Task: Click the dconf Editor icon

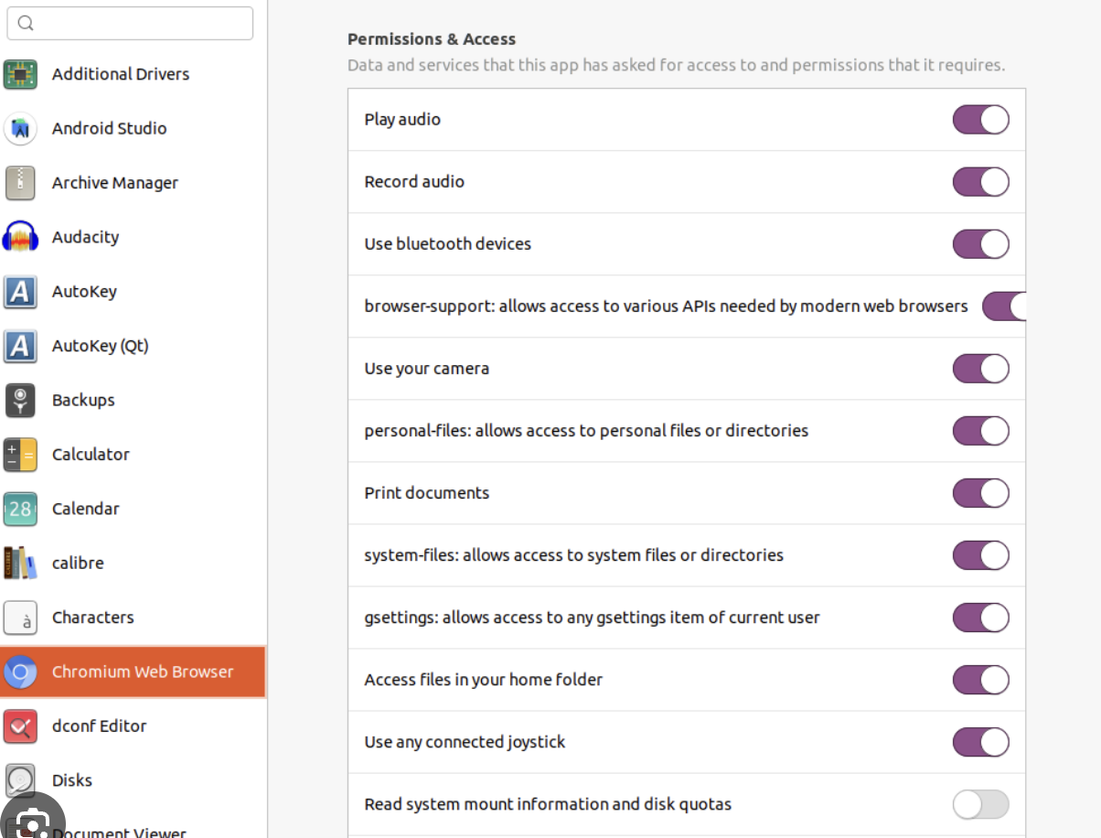Action: click(x=20, y=726)
